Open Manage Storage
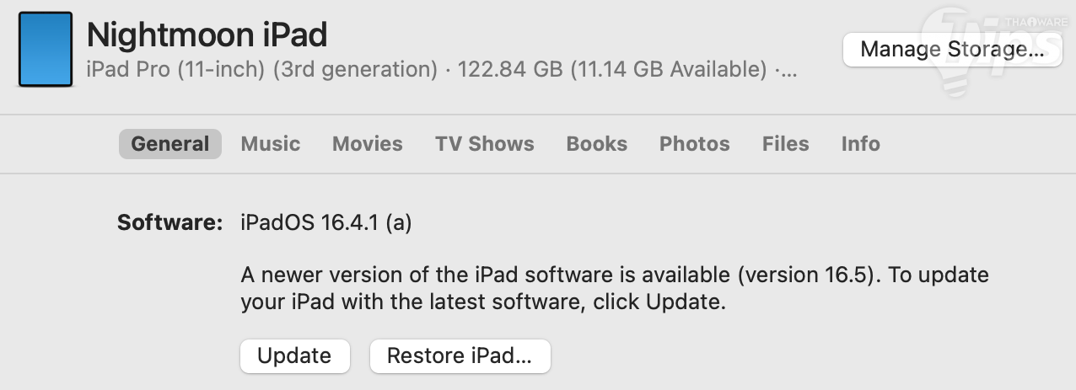This screenshot has width=1076, height=390. 951,50
